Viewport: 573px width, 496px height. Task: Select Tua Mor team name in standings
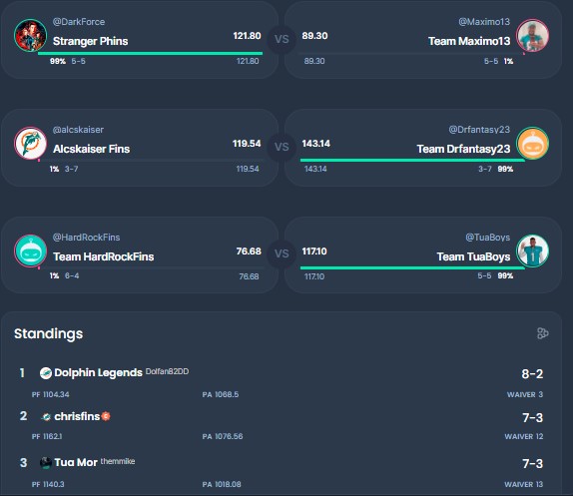(x=76, y=462)
